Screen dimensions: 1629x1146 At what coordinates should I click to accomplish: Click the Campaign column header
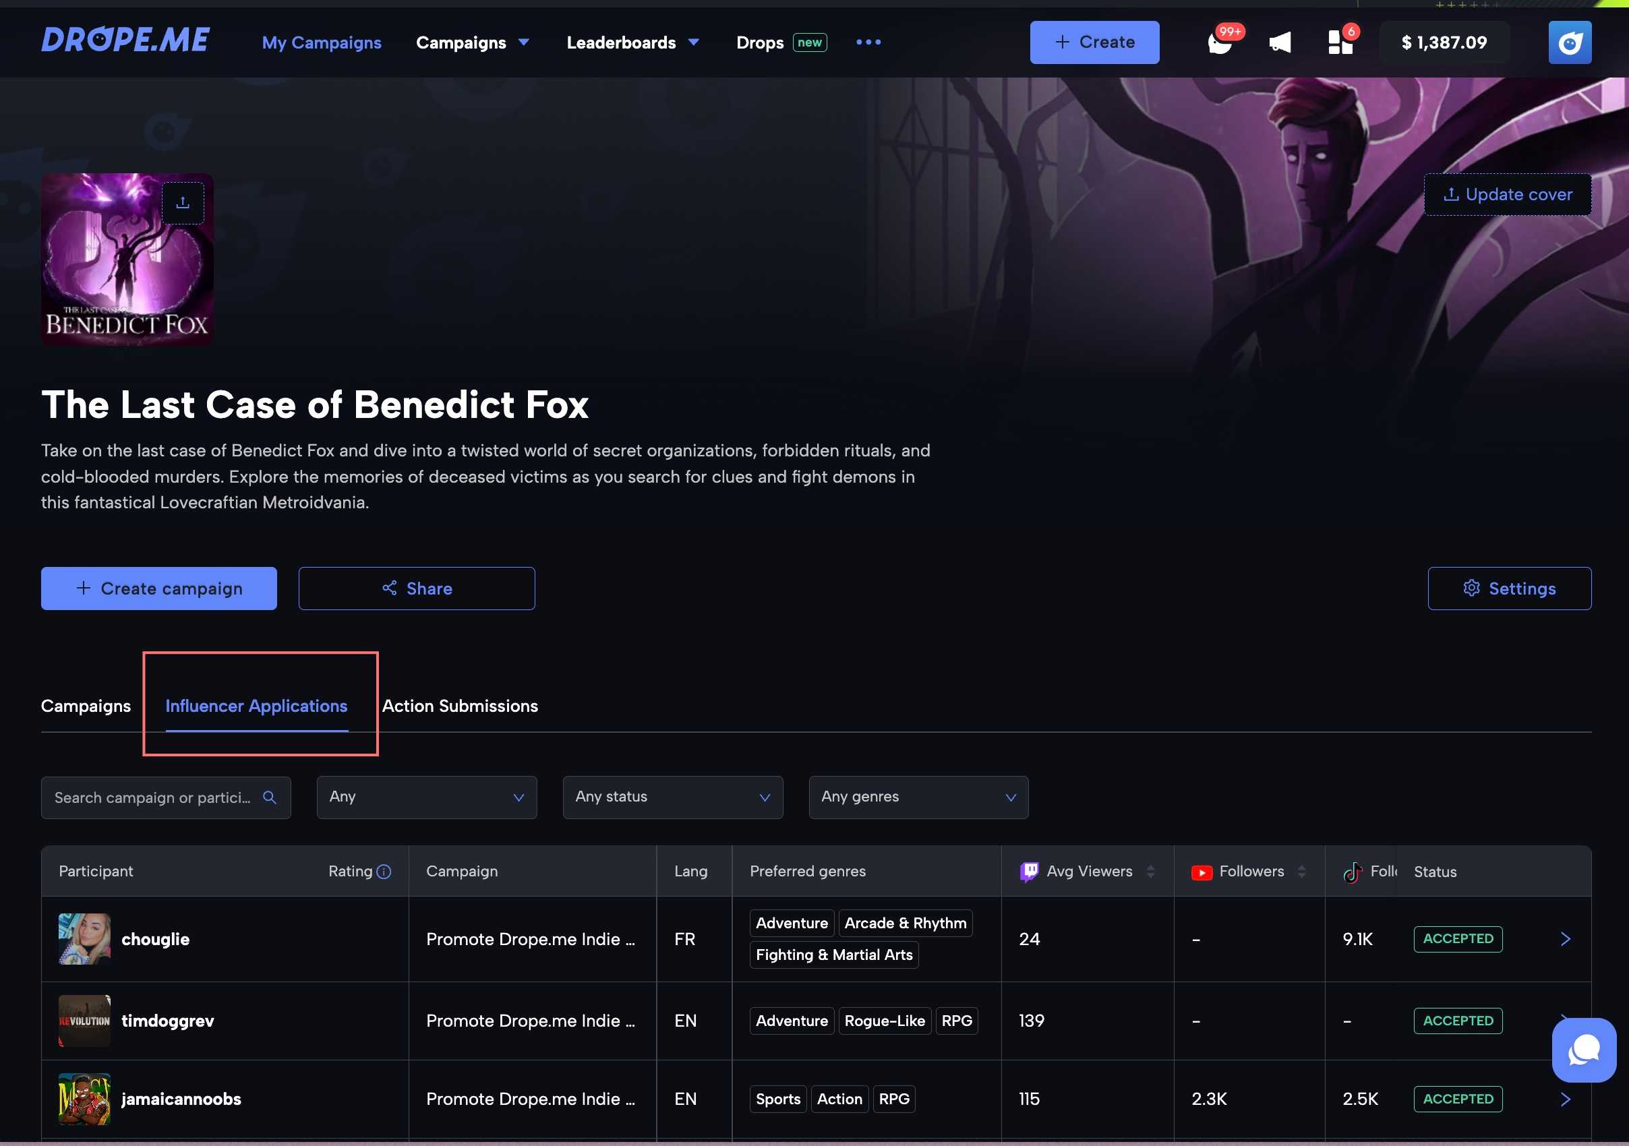pyautogui.click(x=462, y=871)
